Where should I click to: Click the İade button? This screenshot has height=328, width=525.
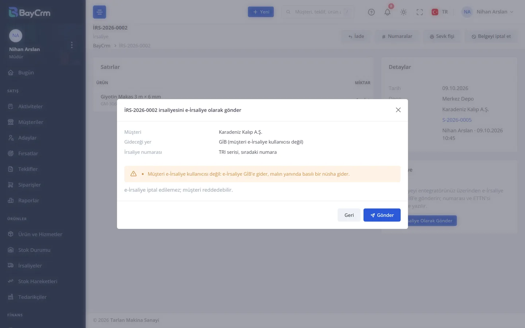click(x=356, y=36)
